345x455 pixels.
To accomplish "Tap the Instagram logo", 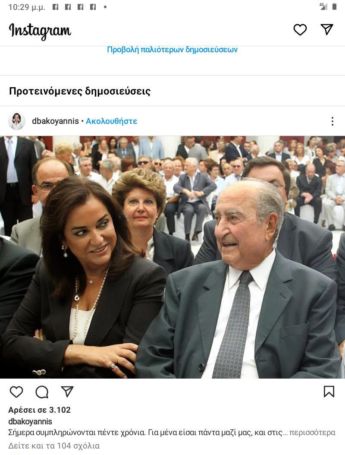I will [x=40, y=31].
